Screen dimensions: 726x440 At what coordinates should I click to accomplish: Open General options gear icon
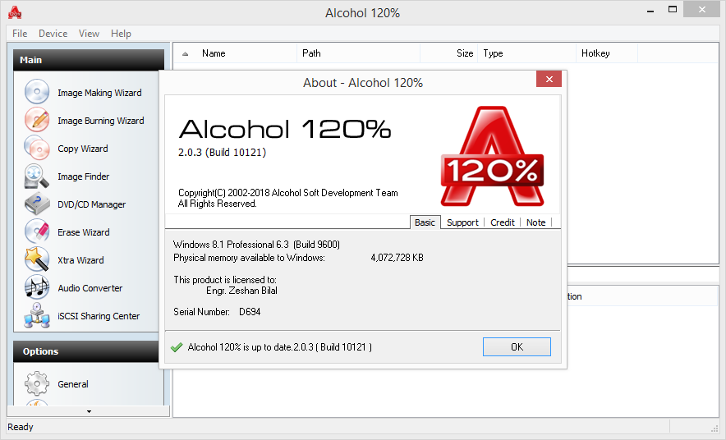(x=37, y=383)
